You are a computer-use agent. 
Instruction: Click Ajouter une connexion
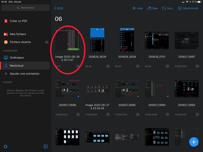(x=24, y=74)
